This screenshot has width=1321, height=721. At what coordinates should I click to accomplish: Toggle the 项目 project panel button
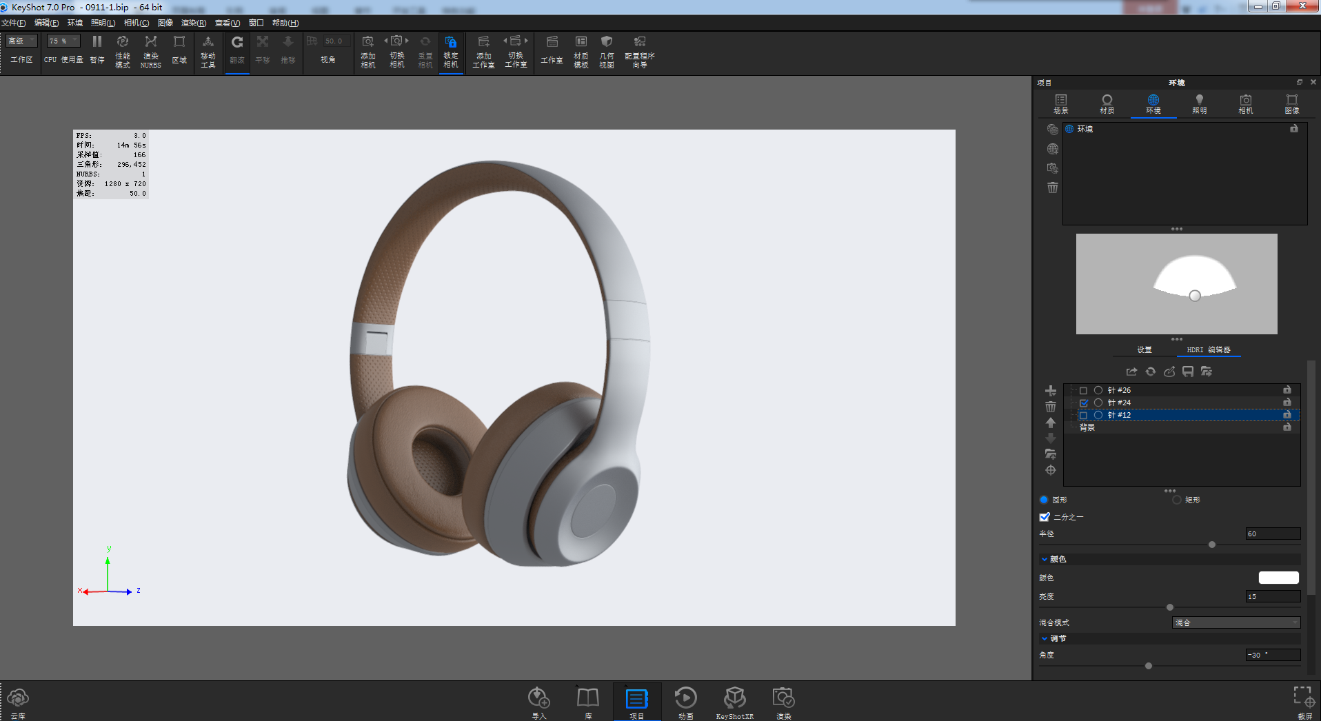pyautogui.click(x=636, y=702)
